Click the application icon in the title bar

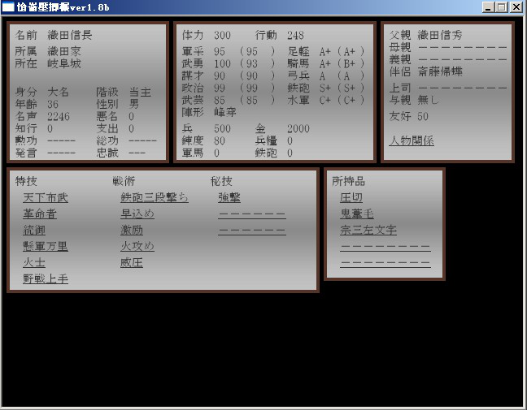pyautogui.click(x=8, y=6)
